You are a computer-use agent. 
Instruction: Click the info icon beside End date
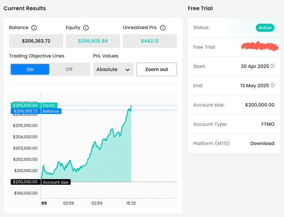tap(272, 85)
